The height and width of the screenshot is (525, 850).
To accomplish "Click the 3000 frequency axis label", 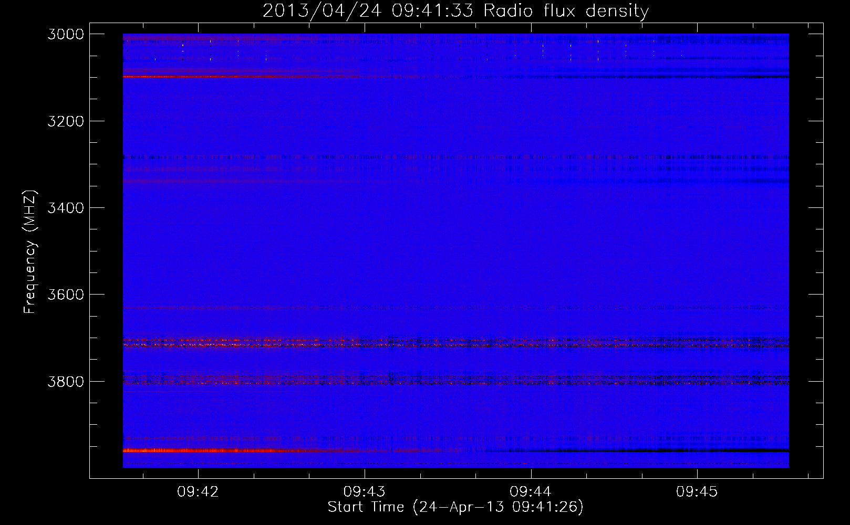I will [66, 34].
